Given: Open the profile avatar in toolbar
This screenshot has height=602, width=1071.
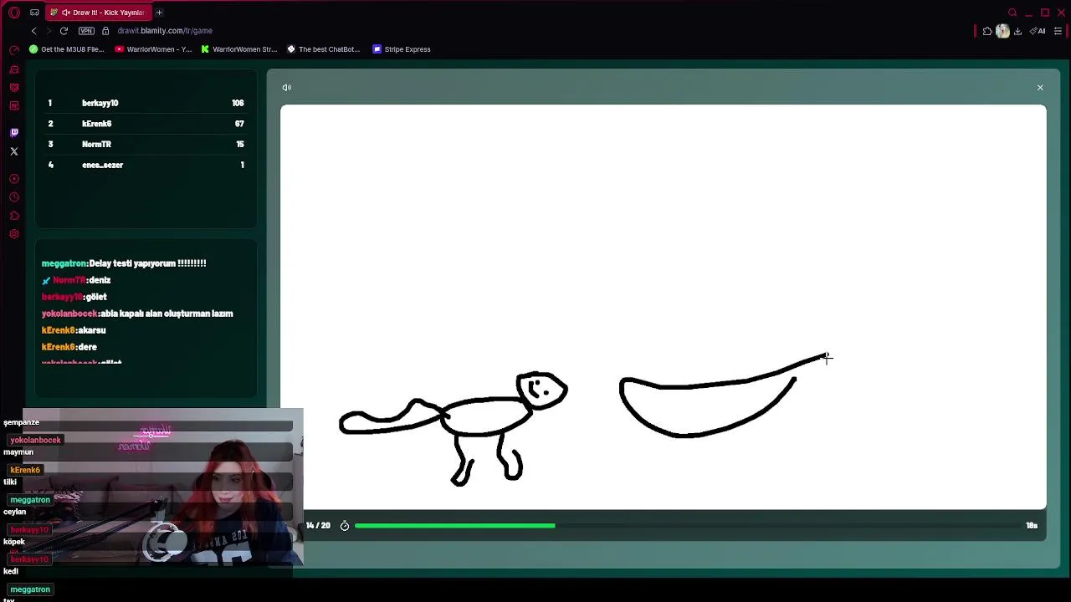Looking at the screenshot, I should coord(1002,31).
